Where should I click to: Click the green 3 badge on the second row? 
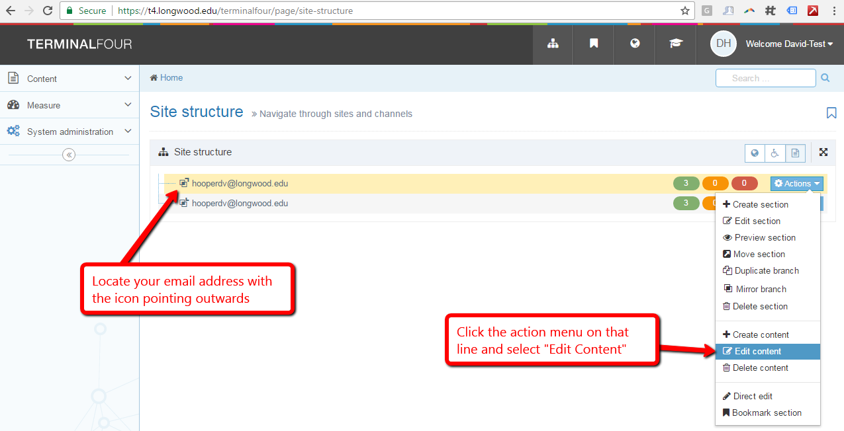pyautogui.click(x=686, y=203)
